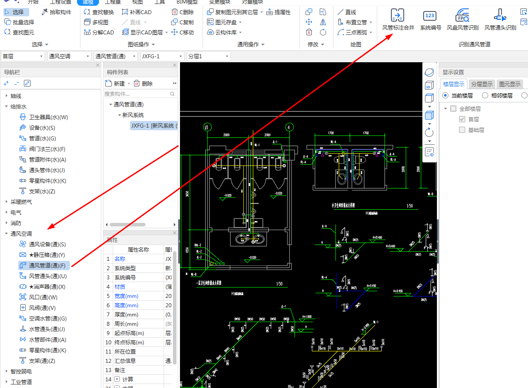Open the BIM模型 ribbon tab
The height and width of the screenshot is (388, 528).
pyautogui.click(x=187, y=2)
